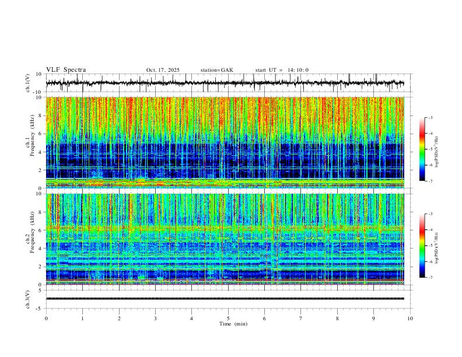
Task: Click the "2" kHz tick on ch.2 spectrogram
Action: (40, 267)
